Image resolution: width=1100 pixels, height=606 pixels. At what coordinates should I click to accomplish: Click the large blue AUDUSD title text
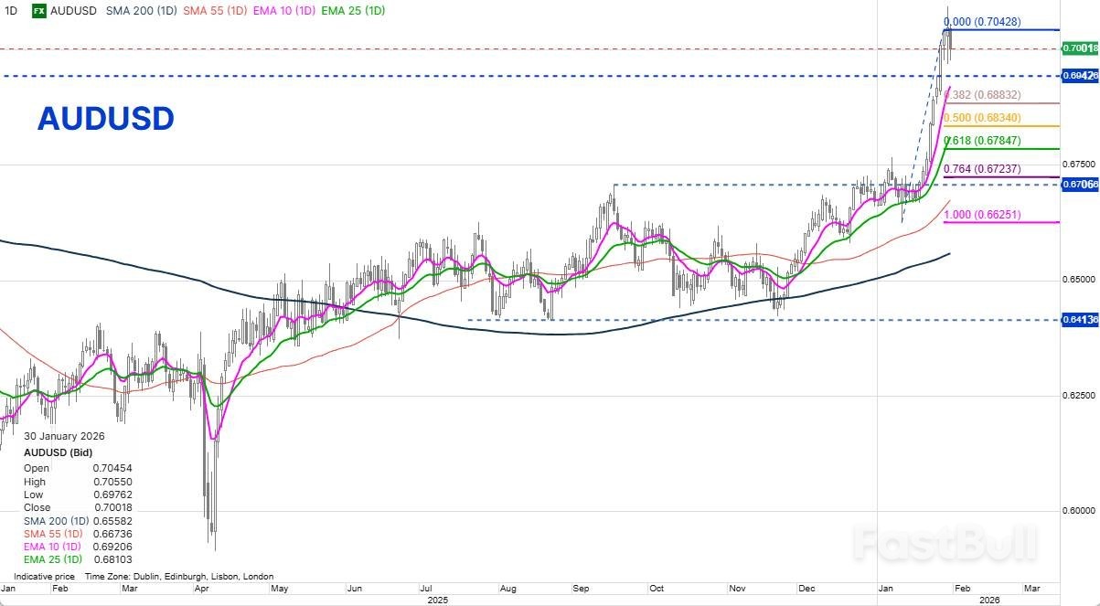click(x=105, y=119)
